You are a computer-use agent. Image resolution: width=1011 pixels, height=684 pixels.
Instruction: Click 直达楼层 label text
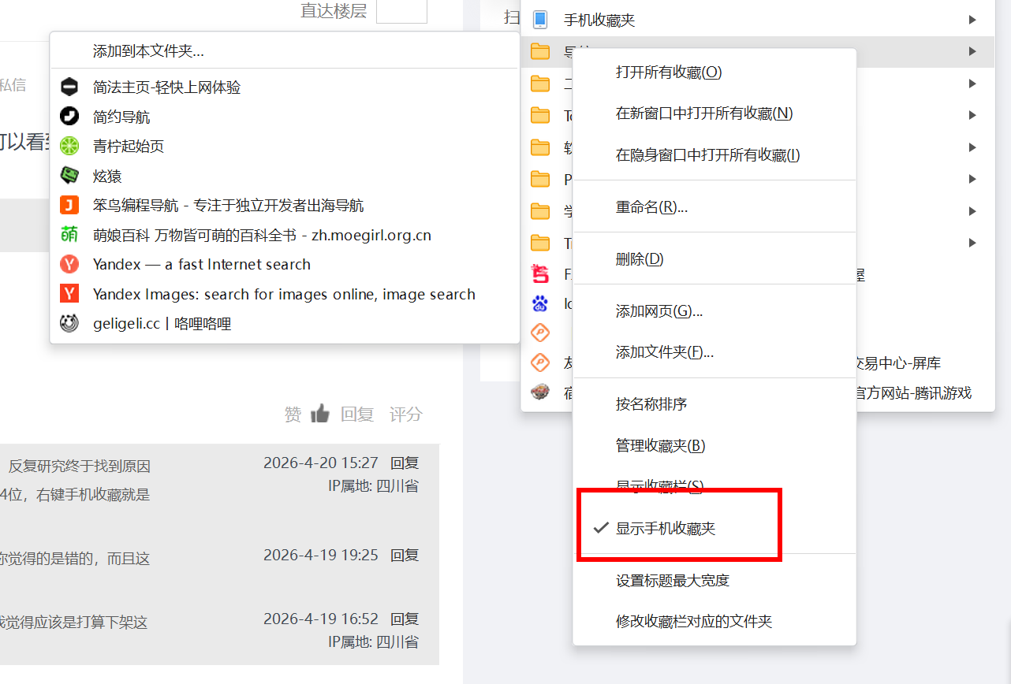tap(334, 11)
